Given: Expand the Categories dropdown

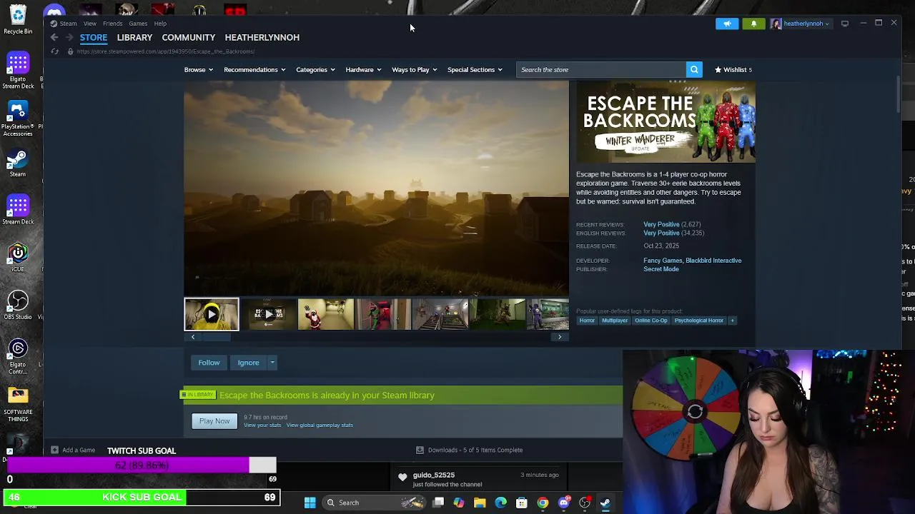Looking at the screenshot, I should pos(315,69).
